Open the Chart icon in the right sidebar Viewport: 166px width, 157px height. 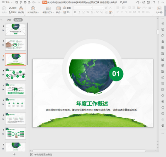(163, 59)
